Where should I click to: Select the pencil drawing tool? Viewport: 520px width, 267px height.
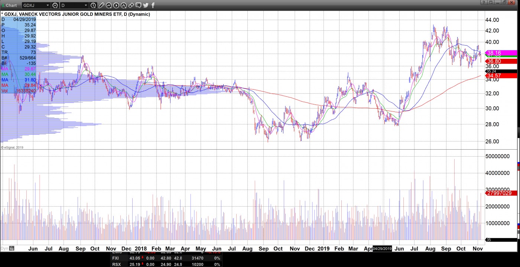click(101, 6)
